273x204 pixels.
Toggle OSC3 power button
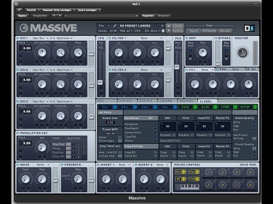point(18,101)
